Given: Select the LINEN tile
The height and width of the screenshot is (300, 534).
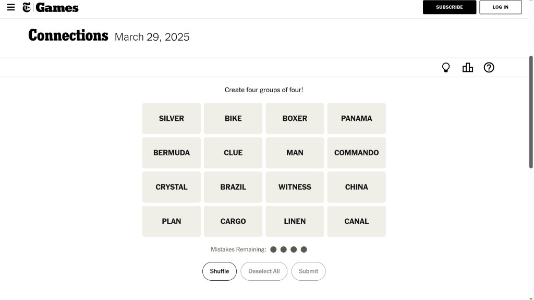Looking at the screenshot, I should coord(295,221).
